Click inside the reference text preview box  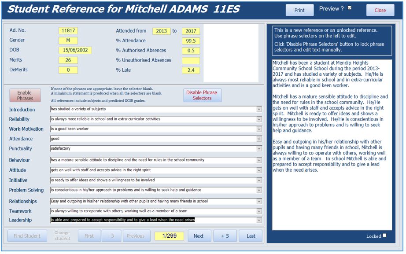[332, 145]
